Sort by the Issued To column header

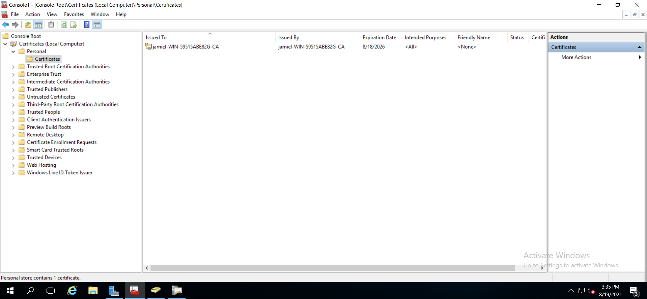click(209, 37)
